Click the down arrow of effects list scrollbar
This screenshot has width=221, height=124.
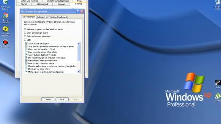[x=79, y=71]
